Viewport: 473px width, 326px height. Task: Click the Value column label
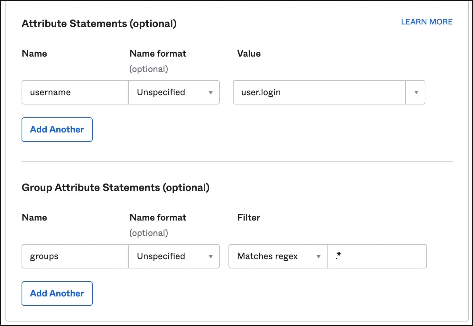coord(249,54)
